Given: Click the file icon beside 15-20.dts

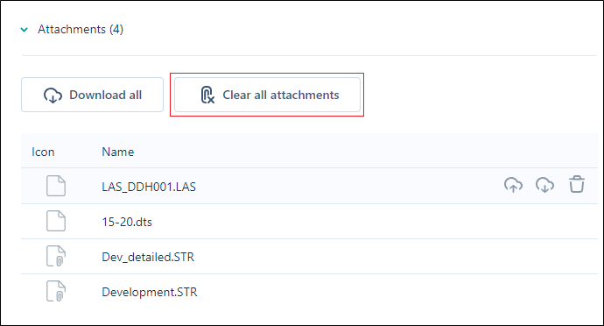Looking at the screenshot, I should pos(56,221).
